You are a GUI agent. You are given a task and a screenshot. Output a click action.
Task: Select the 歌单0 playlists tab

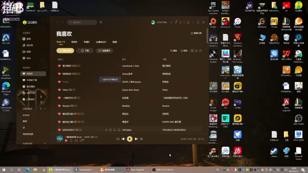(x=74, y=42)
